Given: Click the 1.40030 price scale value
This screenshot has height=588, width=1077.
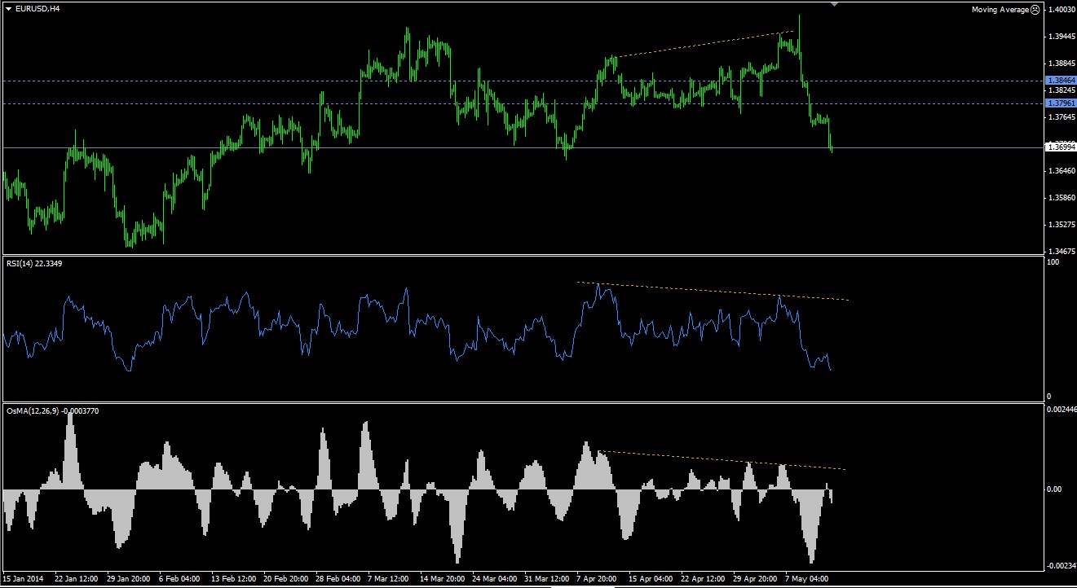Looking at the screenshot, I should click(1062, 10).
